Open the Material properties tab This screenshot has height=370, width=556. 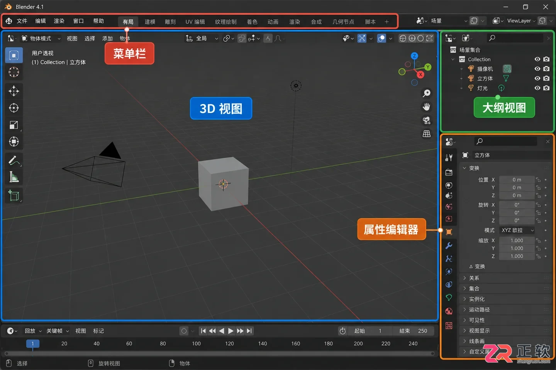click(449, 311)
